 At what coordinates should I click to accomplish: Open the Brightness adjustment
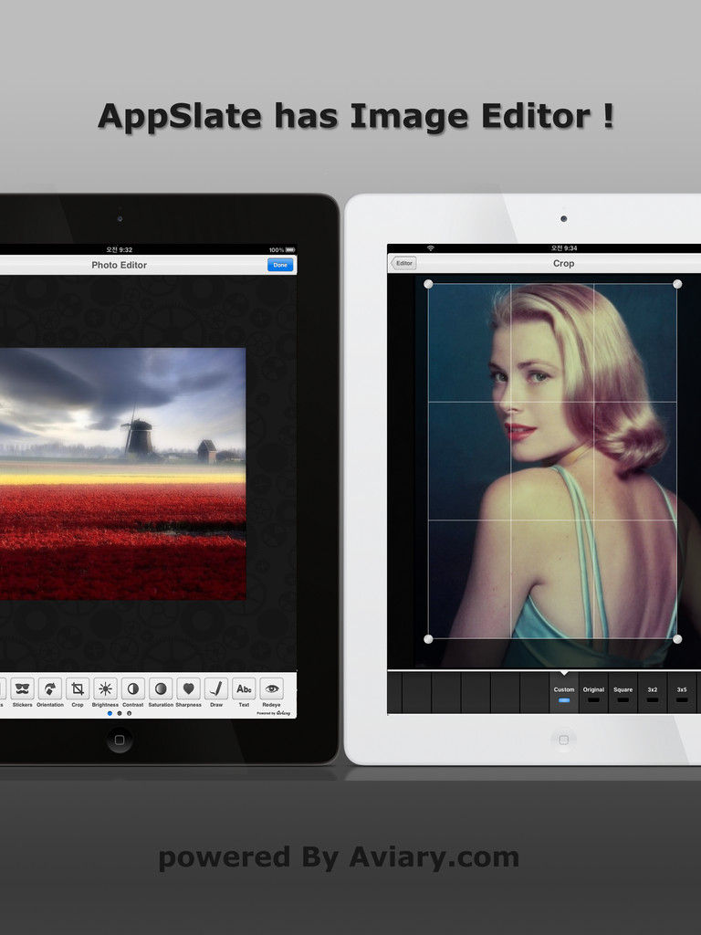(x=105, y=692)
